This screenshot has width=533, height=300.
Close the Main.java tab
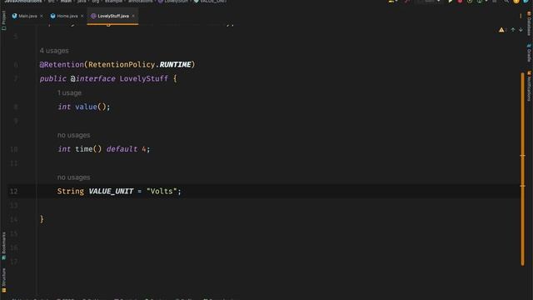tap(42, 16)
